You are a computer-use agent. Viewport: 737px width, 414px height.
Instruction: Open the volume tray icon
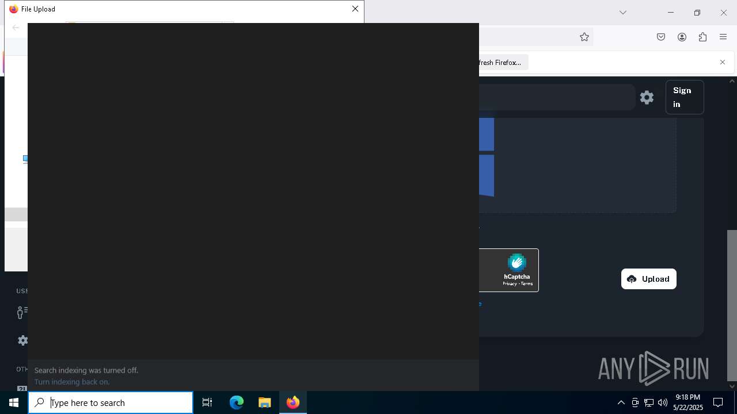(663, 402)
